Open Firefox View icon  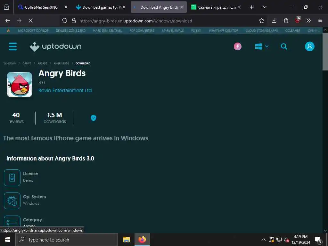pyautogui.click(x=6, y=7)
